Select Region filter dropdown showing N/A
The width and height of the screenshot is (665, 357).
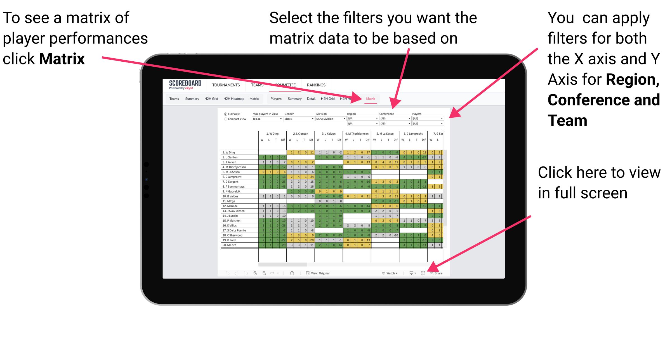click(361, 119)
